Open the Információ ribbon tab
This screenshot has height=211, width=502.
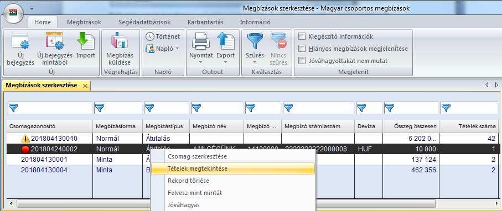(x=255, y=23)
